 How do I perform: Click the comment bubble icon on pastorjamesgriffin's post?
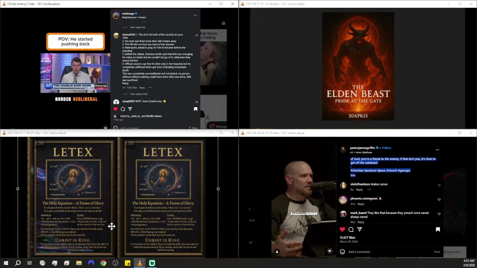[351, 230]
